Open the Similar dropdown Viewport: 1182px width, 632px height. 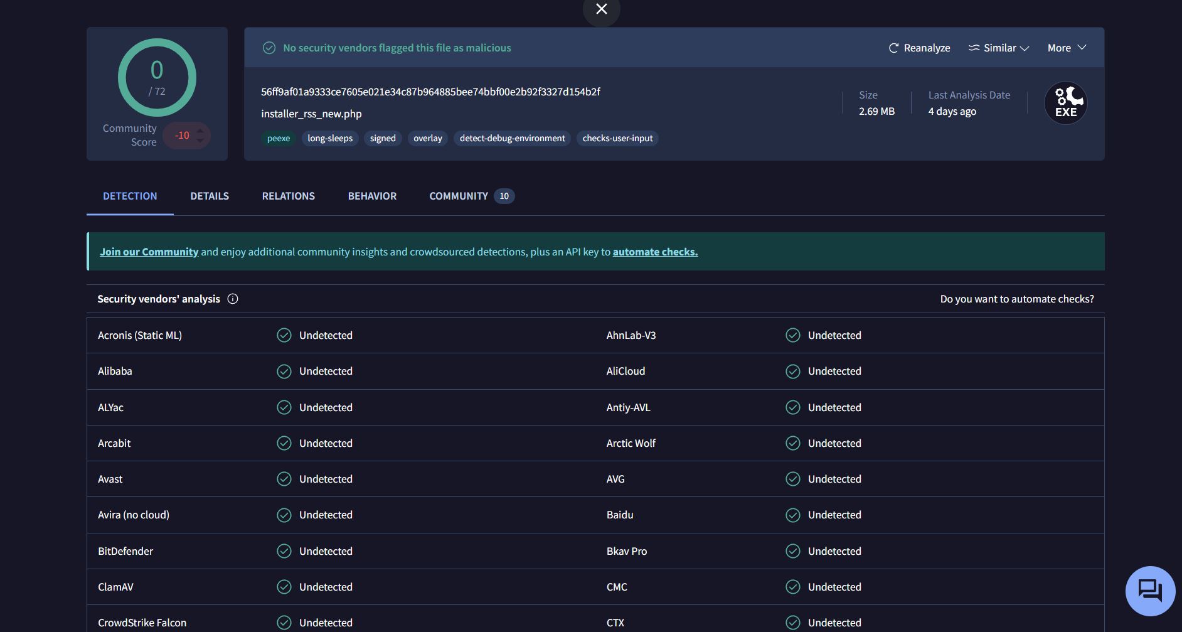[999, 48]
